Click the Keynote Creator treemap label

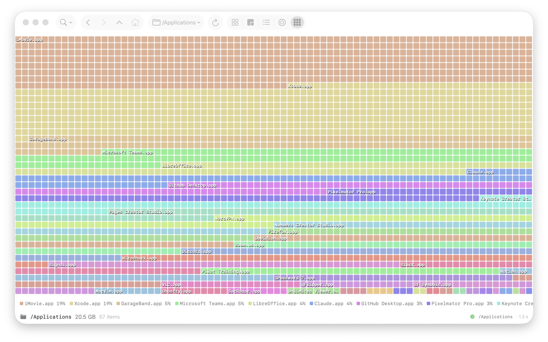point(506,199)
